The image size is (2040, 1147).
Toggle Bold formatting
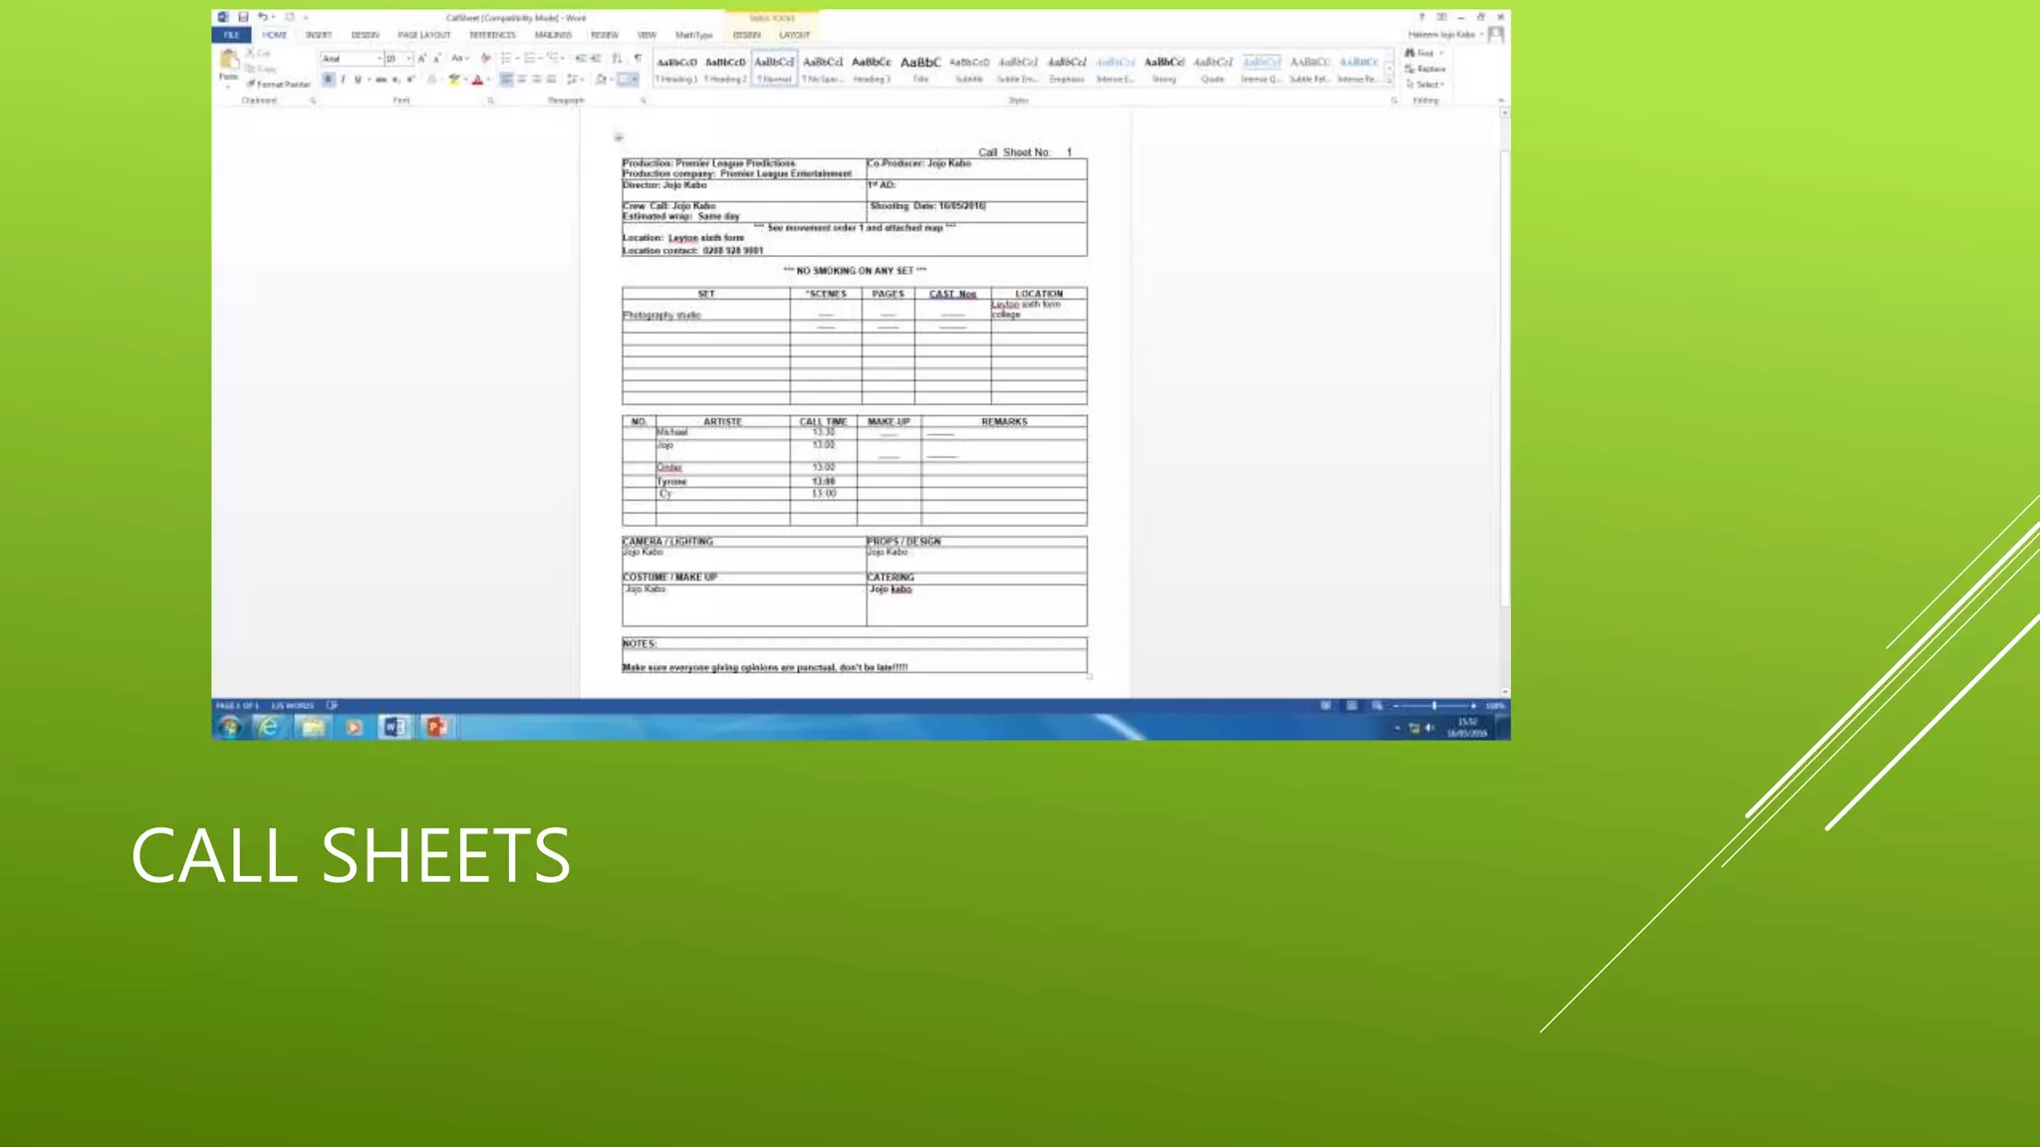pyautogui.click(x=328, y=80)
